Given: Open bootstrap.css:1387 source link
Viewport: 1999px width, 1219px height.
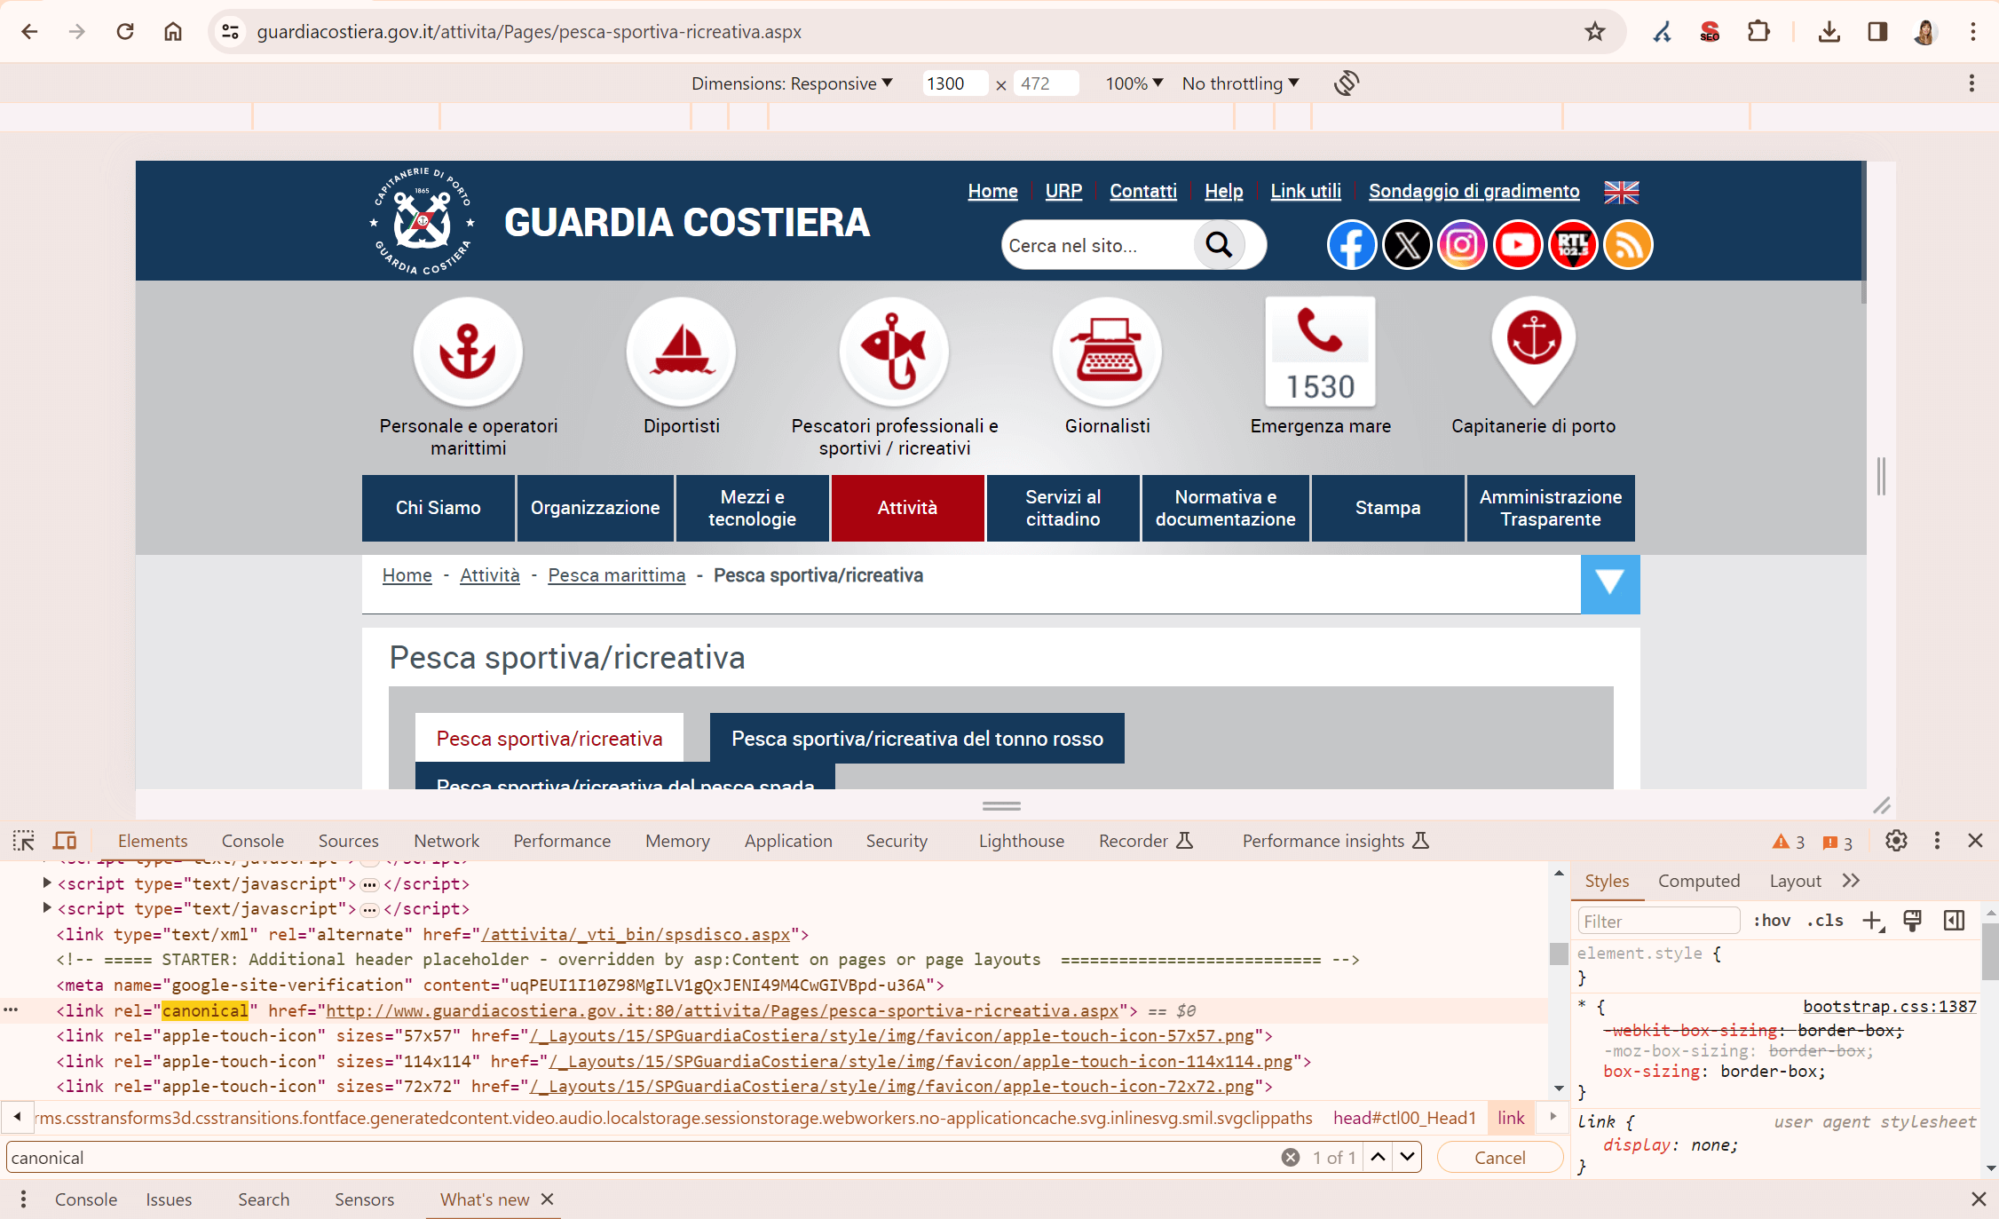Looking at the screenshot, I should pyautogui.click(x=1890, y=1006).
